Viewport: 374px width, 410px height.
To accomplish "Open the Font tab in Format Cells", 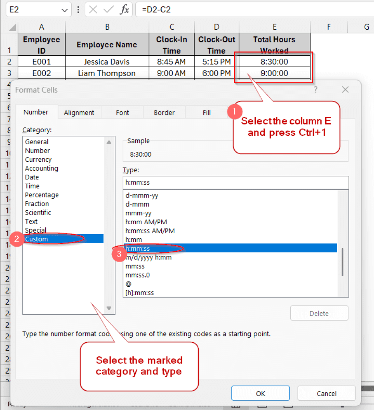I will click(122, 113).
